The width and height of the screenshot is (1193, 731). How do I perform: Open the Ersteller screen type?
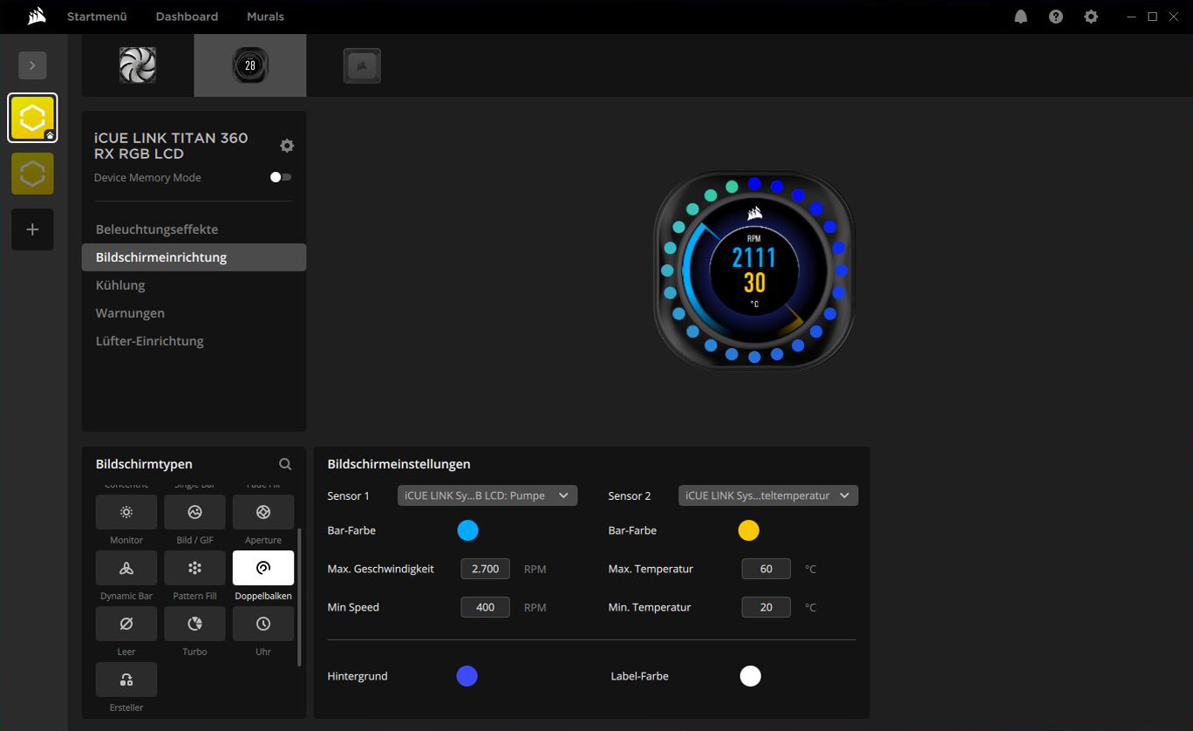pos(126,680)
